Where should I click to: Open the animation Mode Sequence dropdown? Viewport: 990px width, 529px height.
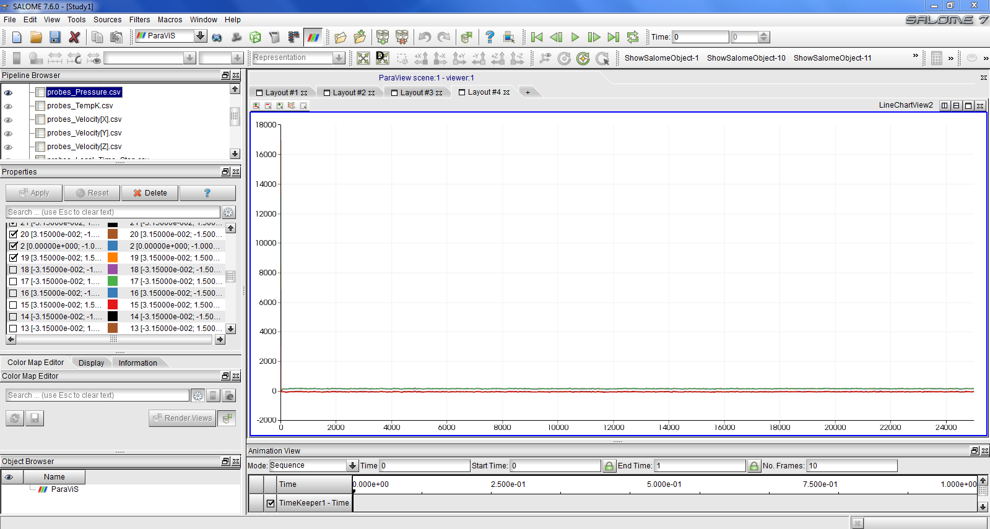click(x=352, y=466)
